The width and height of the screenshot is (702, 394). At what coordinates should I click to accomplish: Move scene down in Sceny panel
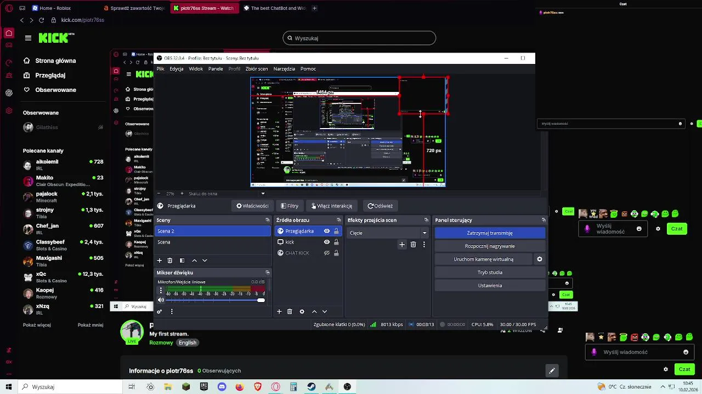pyautogui.click(x=205, y=260)
